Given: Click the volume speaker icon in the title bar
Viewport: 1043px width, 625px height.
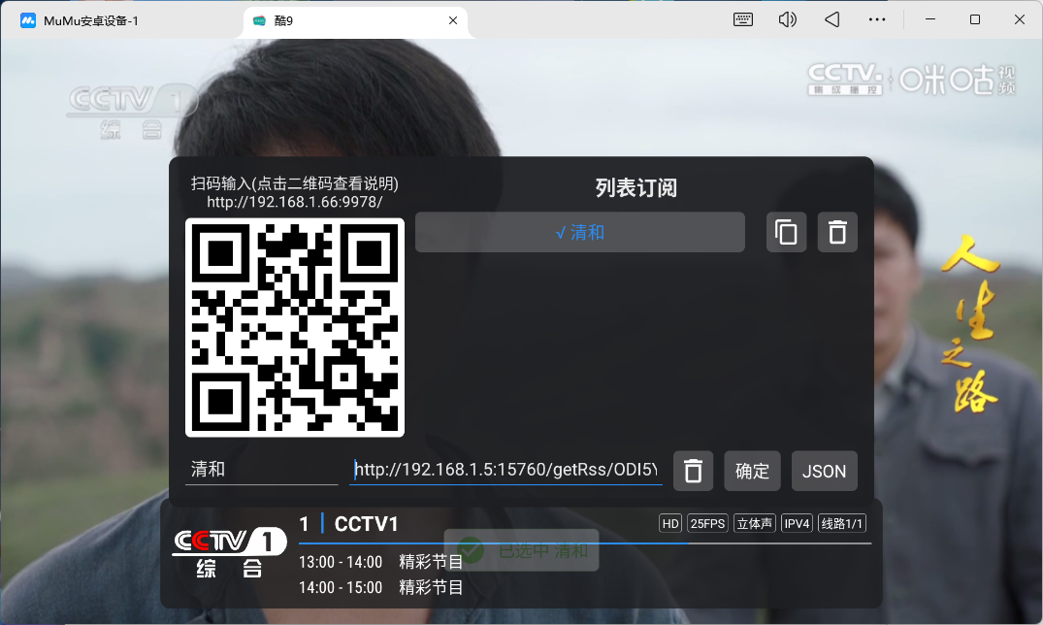Looking at the screenshot, I should coord(788,20).
